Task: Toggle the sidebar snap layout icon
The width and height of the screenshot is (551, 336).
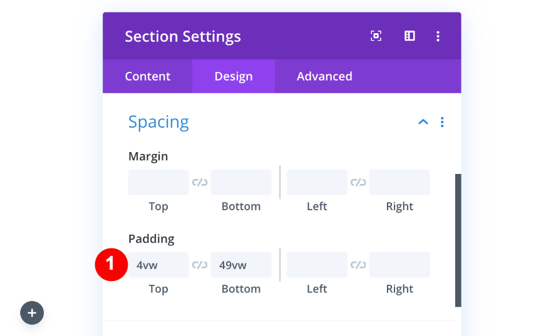Action: point(409,36)
